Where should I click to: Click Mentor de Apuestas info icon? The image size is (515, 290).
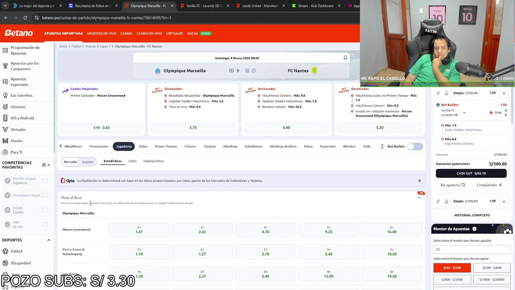point(474,229)
